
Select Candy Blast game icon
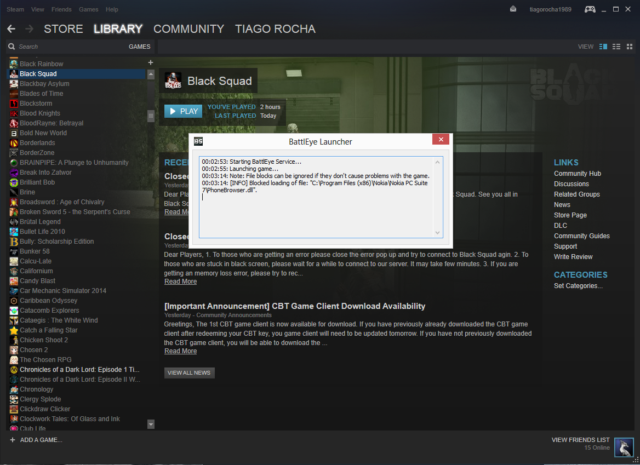click(x=14, y=281)
